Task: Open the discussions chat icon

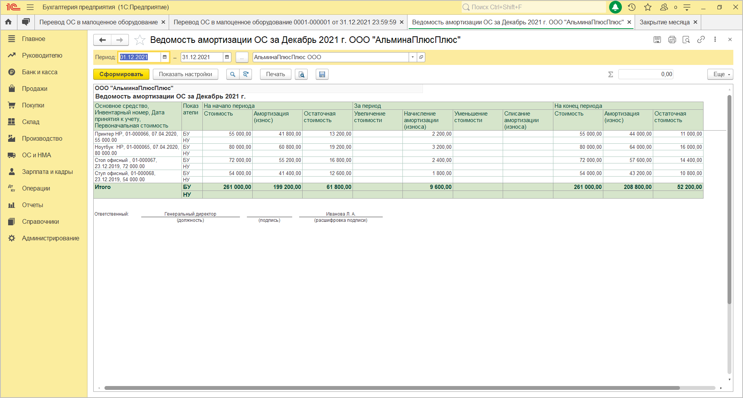Action: 26,22
